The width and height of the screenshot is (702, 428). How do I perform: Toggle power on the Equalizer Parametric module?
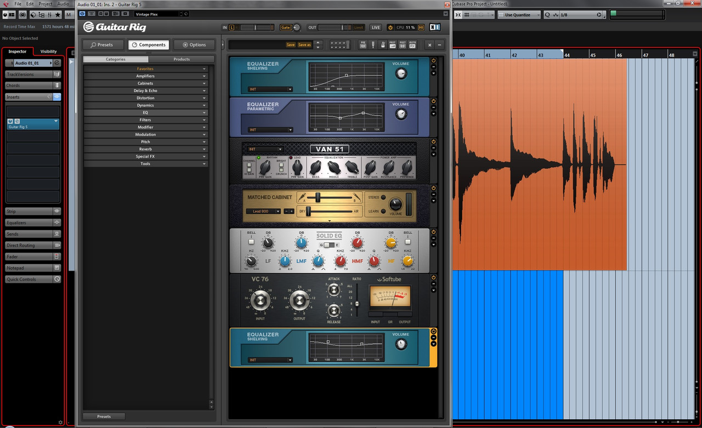pos(433,101)
